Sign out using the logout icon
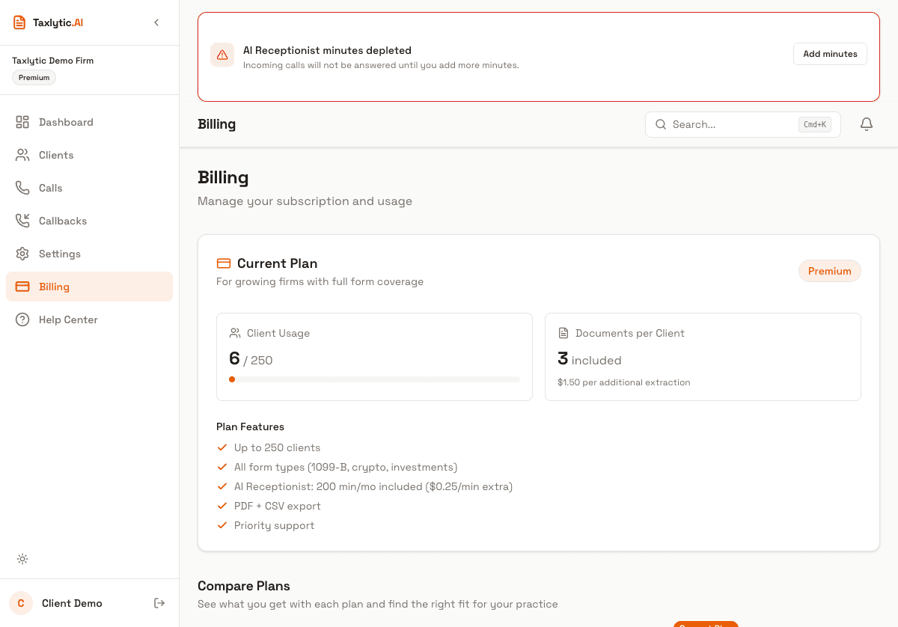 coord(159,603)
